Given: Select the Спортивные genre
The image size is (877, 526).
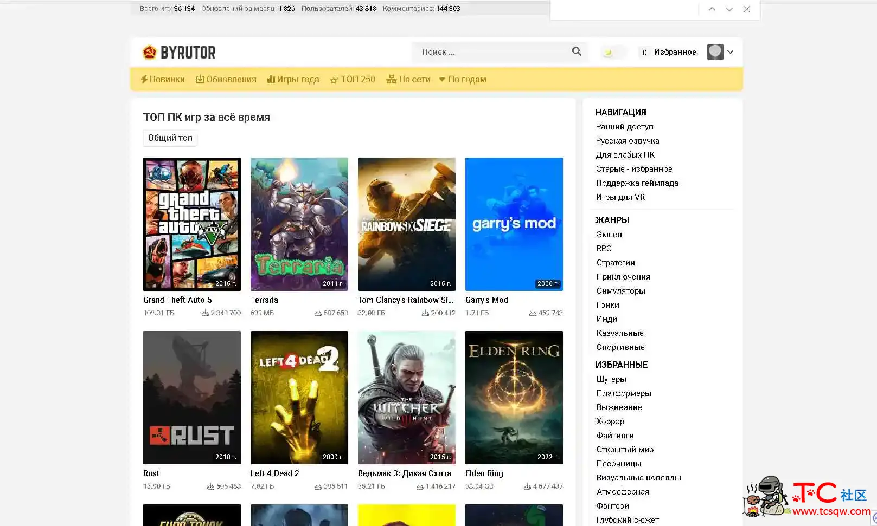Looking at the screenshot, I should pyautogui.click(x=620, y=347).
